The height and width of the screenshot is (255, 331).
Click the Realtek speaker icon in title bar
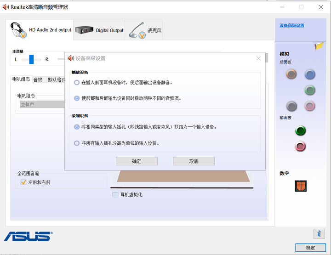(6, 7)
